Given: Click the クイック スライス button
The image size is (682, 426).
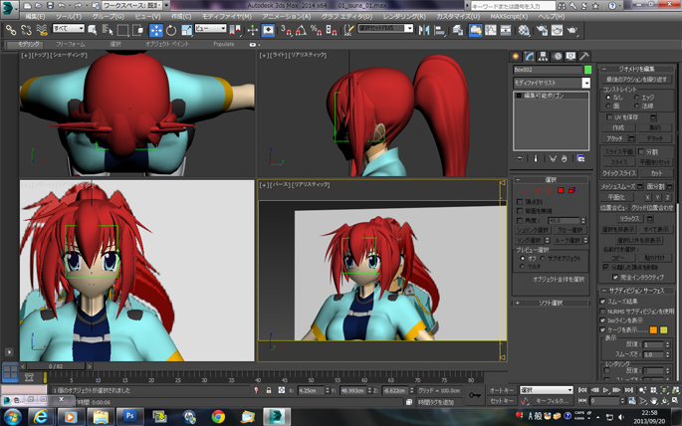Looking at the screenshot, I should pos(619,173).
